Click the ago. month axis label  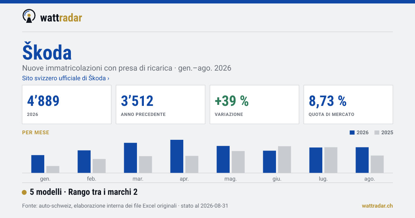[x=370, y=179]
